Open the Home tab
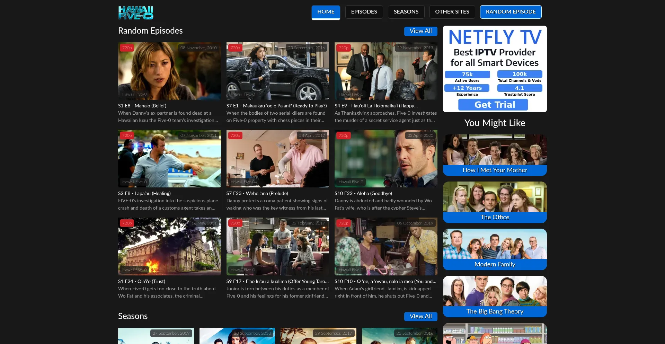Image resolution: width=665 pixels, height=344 pixels. coord(326,12)
